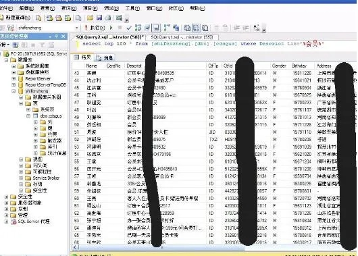Screen dimensions: 358x256
Task: Select the SQL Server 代理 node
Action: 34,222
